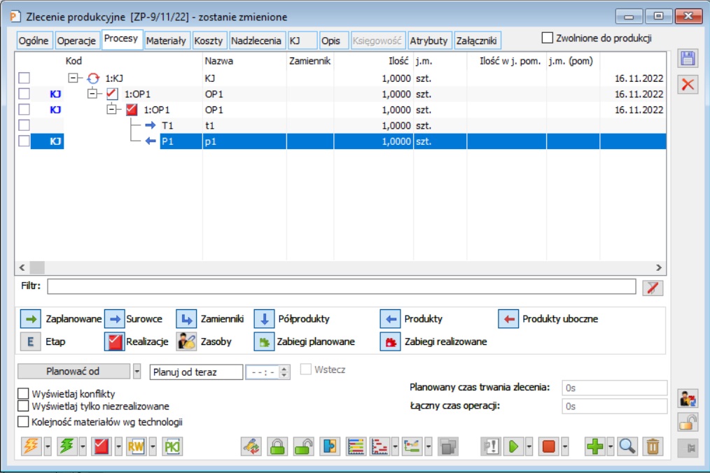Click the magnifier preview icon
This screenshot has width=710, height=473.
tap(627, 446)
